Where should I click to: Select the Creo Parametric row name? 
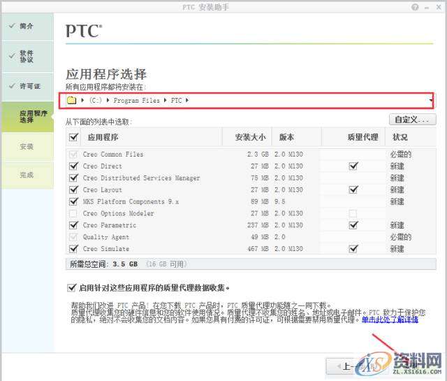110,225
